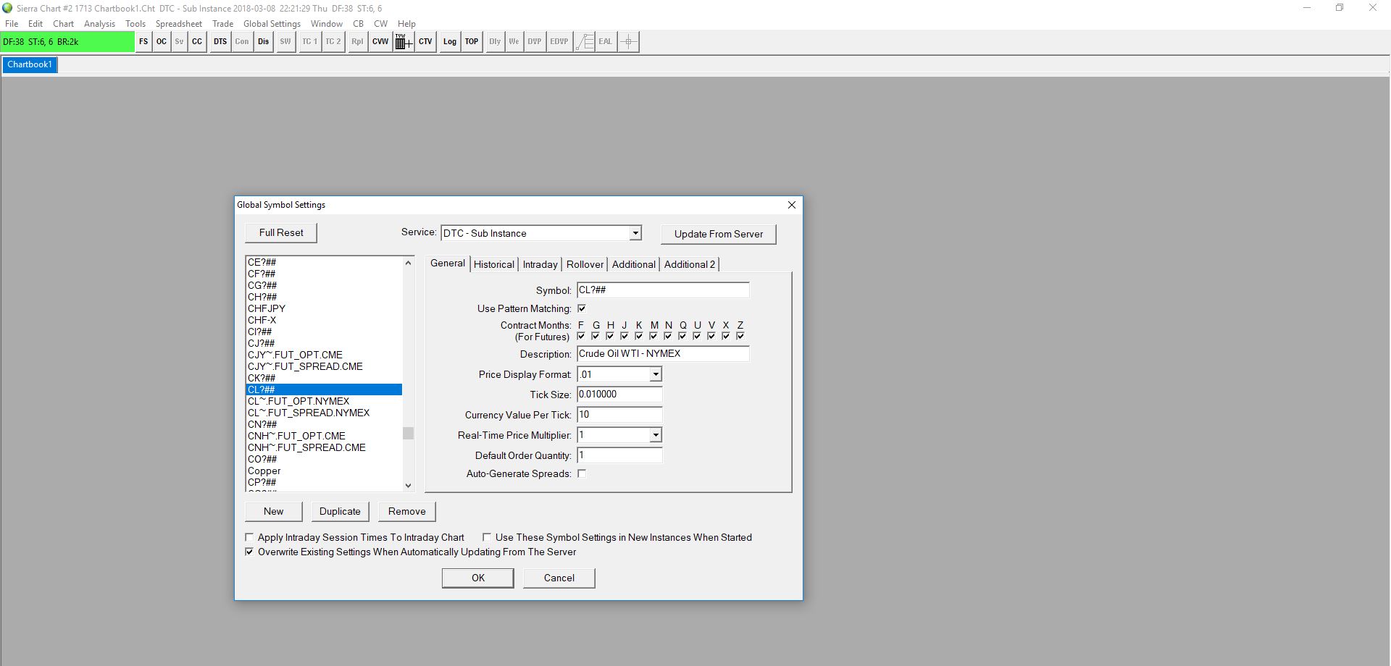This screenshot has width=1391, height=666.
Task: Click the Description input field
Action: [663, 354]
